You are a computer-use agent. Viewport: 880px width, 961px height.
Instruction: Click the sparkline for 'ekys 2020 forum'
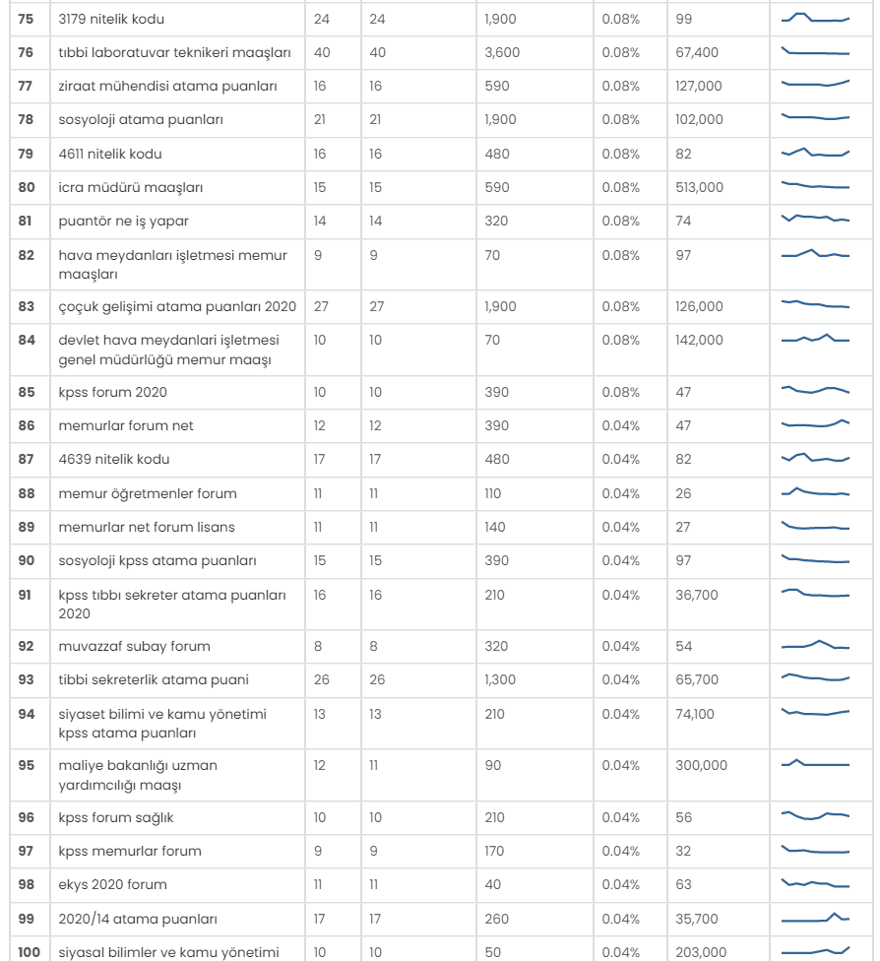815,883
